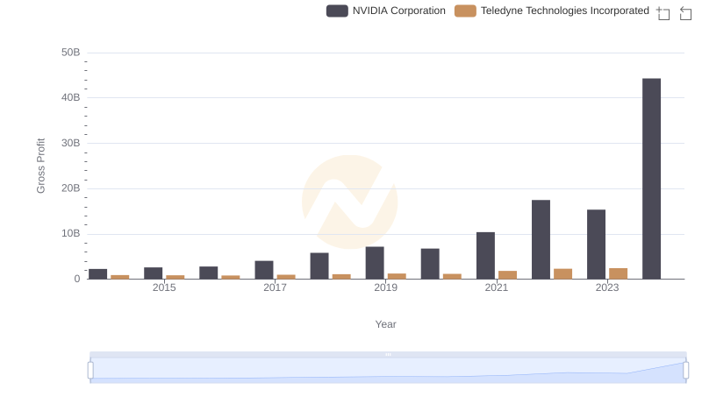The height and width of the screenshot is (404, 702).
Task: Click the NVIDIA bar for 2023
Action: point(597,245)
